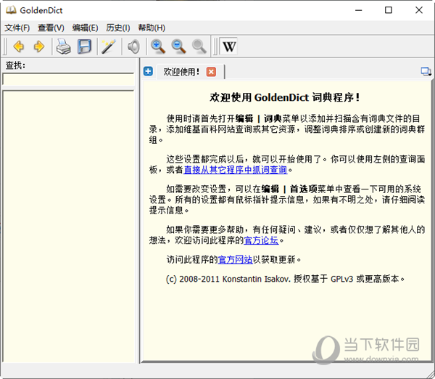Close the 欢迎使用! tab with the red X
This screenshot has height=379, width=435.
pos(211,72)
